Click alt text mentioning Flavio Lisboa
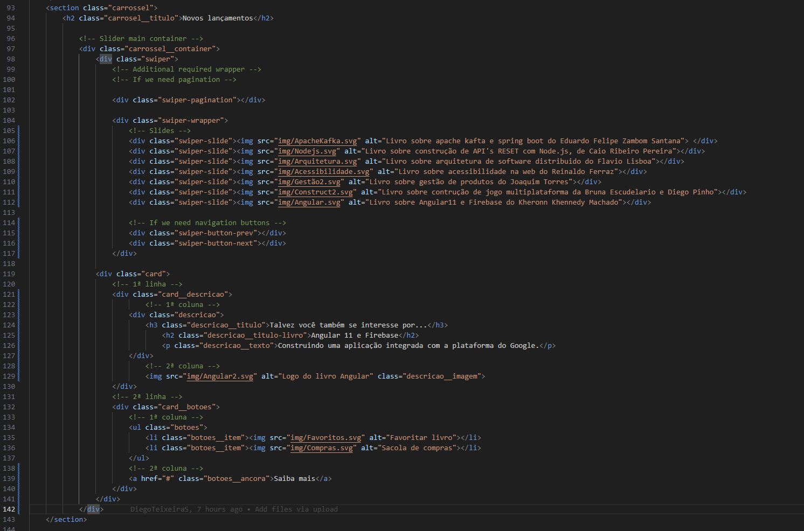Screen dimensions: 804x531 pyautogui.click(x=518, y=162)
